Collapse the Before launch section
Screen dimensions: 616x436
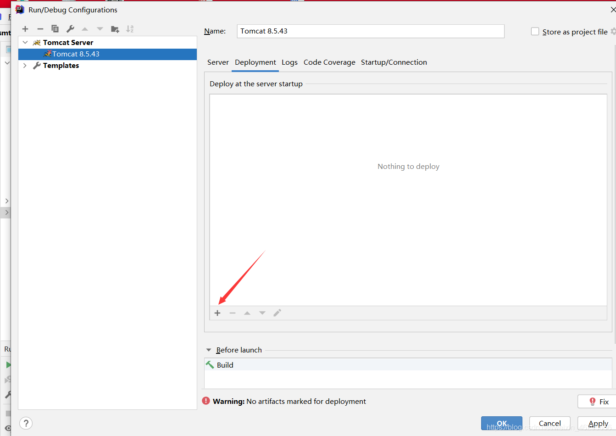tap(209, 350)
